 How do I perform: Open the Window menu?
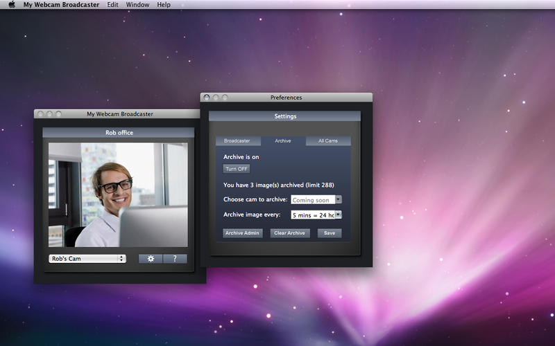click(x=137, y=5)
